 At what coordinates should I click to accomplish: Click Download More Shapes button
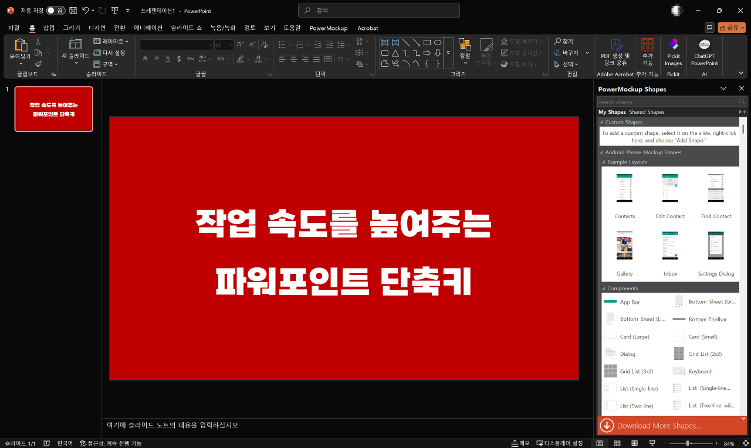(672, 426)
